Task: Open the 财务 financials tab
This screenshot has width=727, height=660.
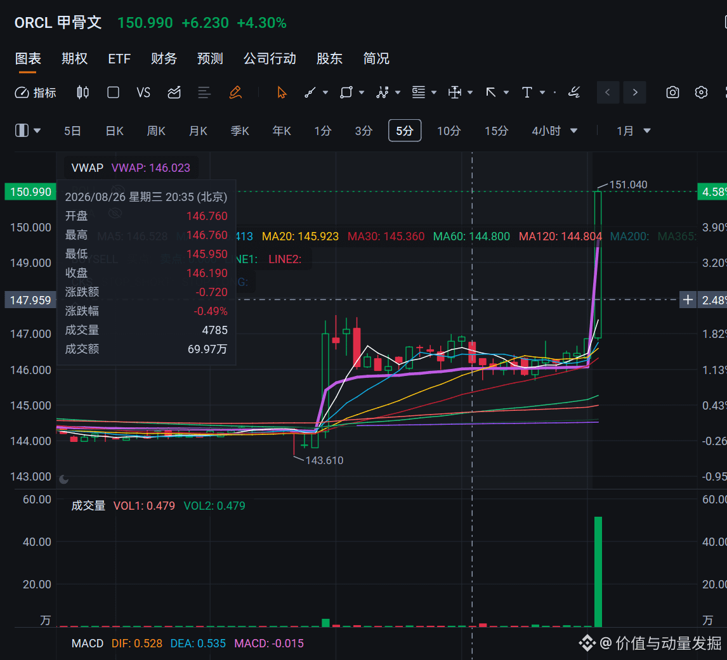Action: tap(164, 59)
